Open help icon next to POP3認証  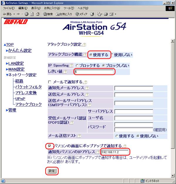pos(72,123)
